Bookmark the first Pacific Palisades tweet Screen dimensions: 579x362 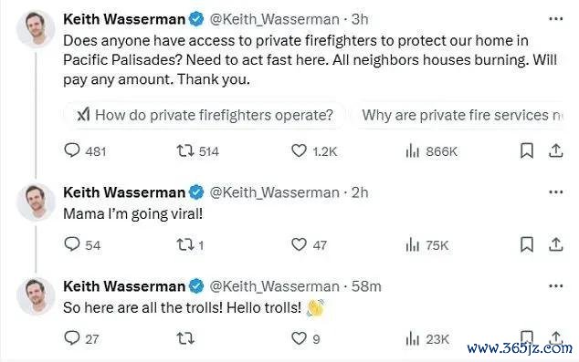pos(527,150)
